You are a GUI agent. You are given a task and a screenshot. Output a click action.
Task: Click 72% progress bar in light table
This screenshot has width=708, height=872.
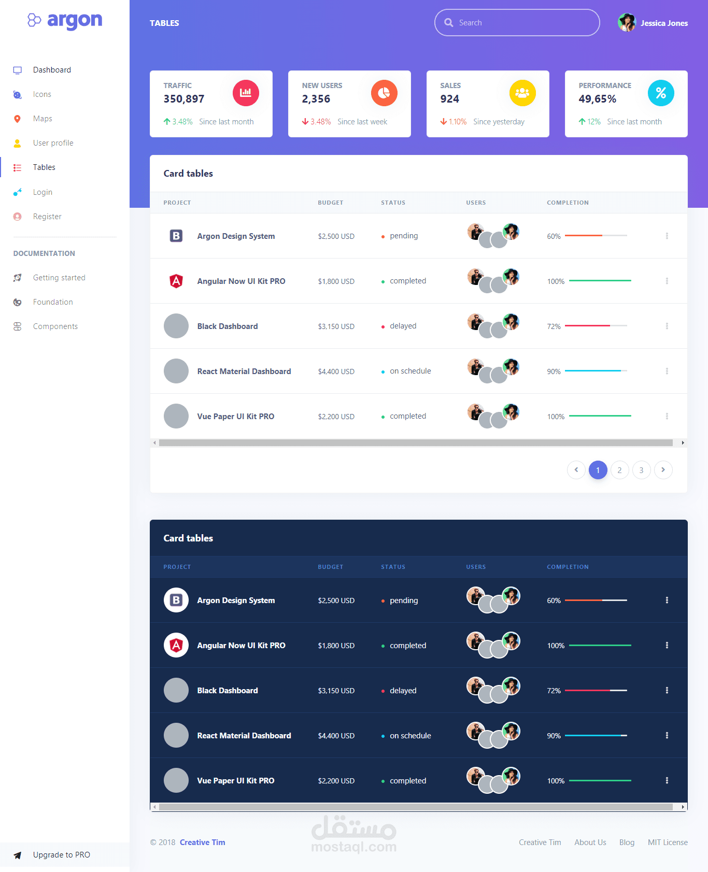(x=596, y=326)
